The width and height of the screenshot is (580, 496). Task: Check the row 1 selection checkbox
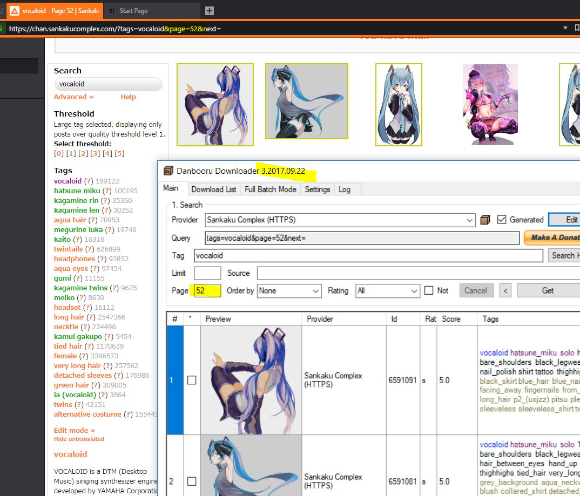192,380
